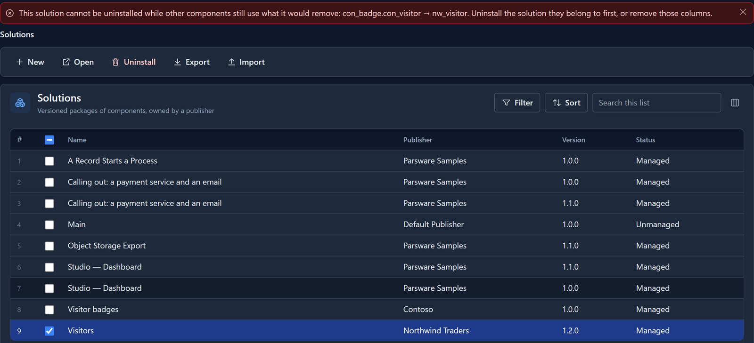The image size is (754, 343).
Task: Check the 'A Record Starts a Process' checkbox
Action: click(x=49, y=161)
